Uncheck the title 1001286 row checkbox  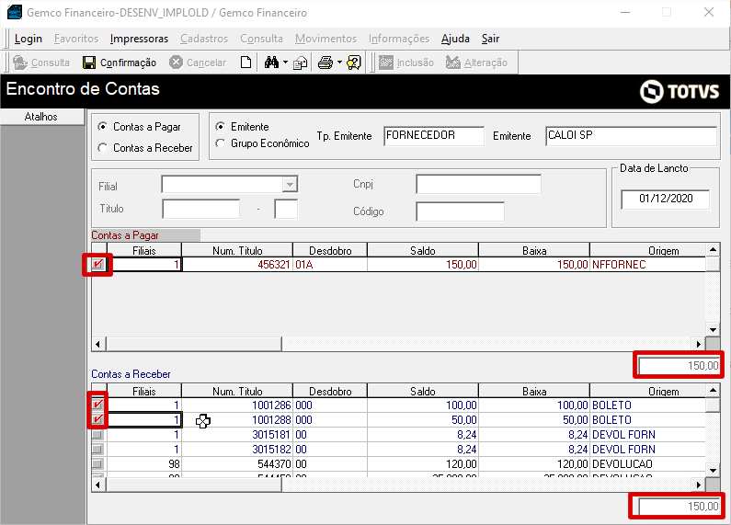click(x=97, y=405)
